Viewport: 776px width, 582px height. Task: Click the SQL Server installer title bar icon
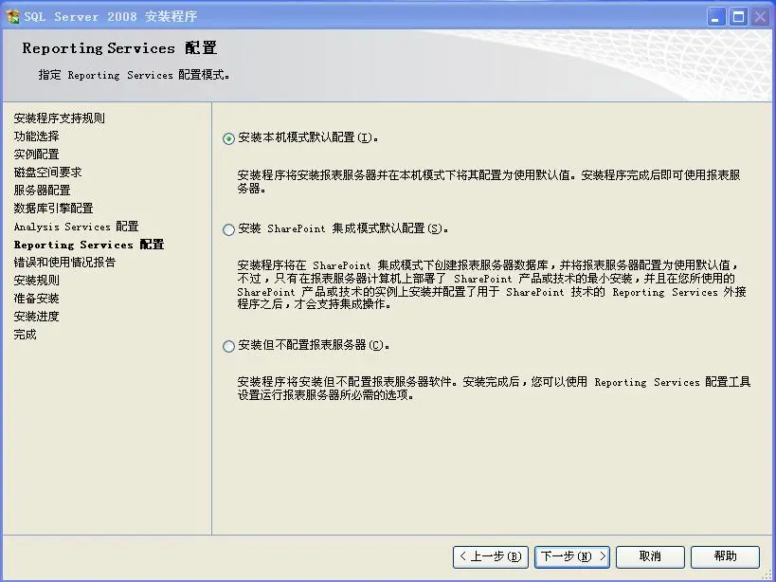click(13, 16)
